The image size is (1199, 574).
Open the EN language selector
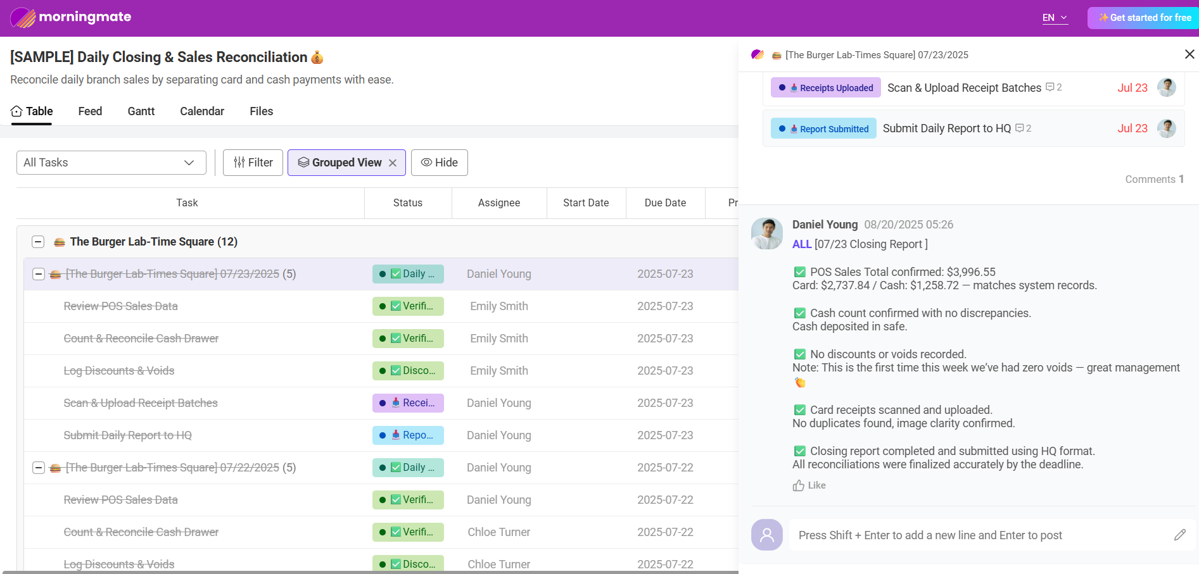(1055, 18)
